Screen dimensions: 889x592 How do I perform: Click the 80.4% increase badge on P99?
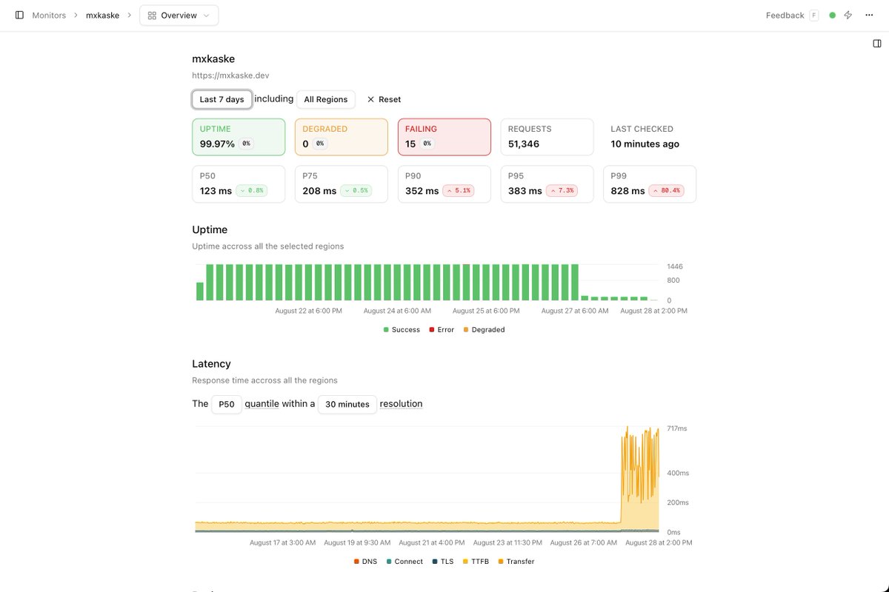tap(667, 191)
